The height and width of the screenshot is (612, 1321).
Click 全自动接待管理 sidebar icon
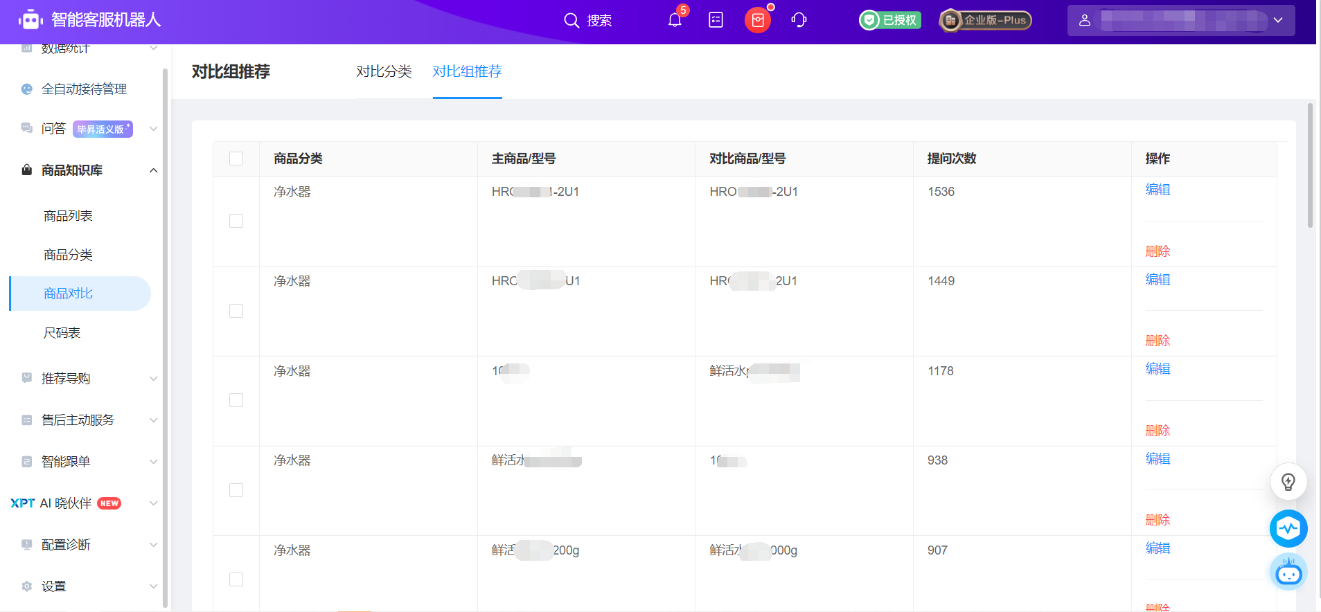(27, 89)
